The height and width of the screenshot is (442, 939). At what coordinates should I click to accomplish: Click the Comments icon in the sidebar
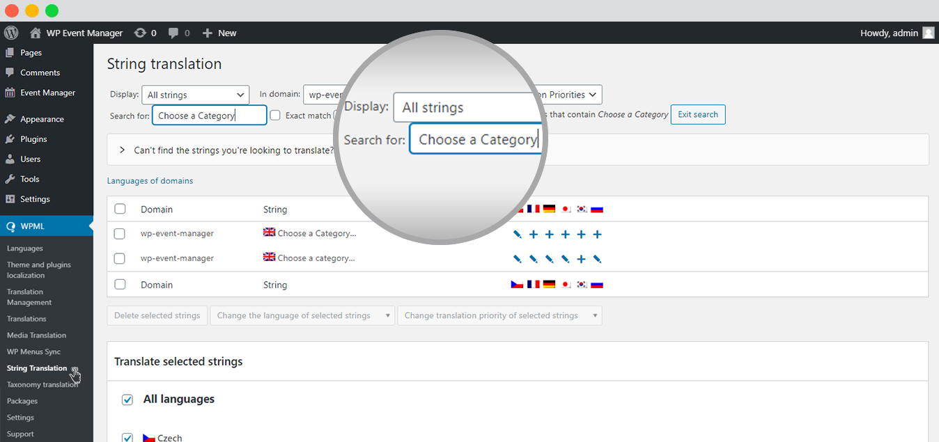point(10,72)
